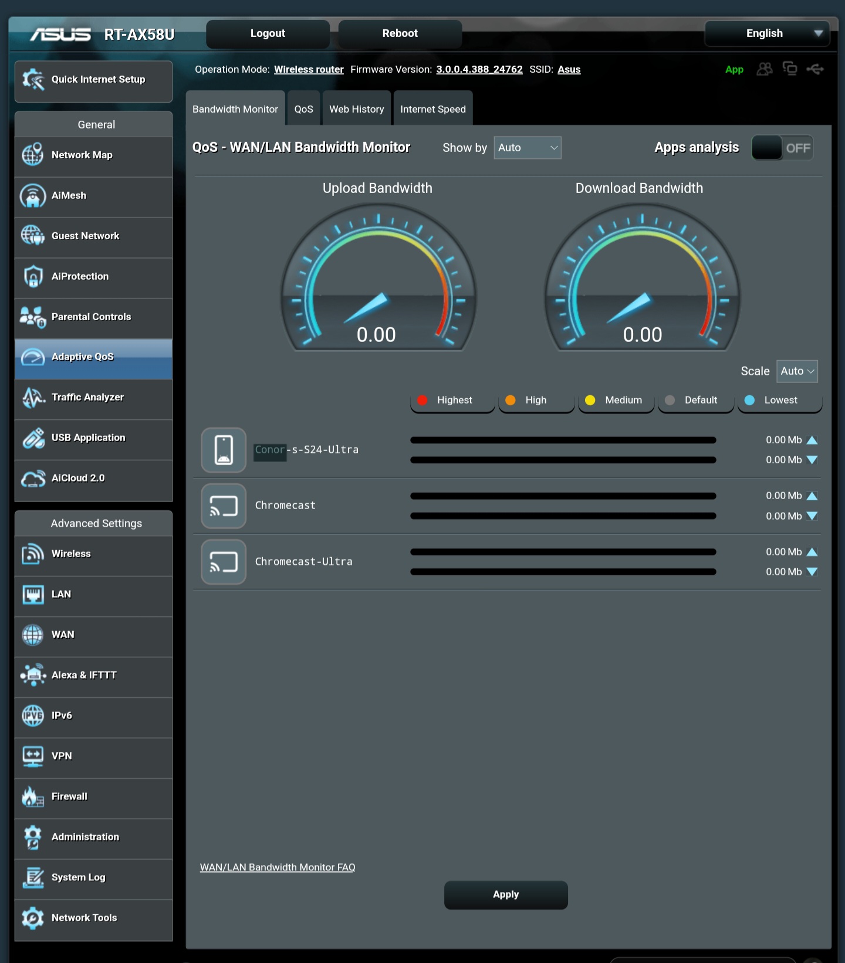Open the guest users icon in header
The width and height of the screenshot is (845, 963).
[765, 69]
